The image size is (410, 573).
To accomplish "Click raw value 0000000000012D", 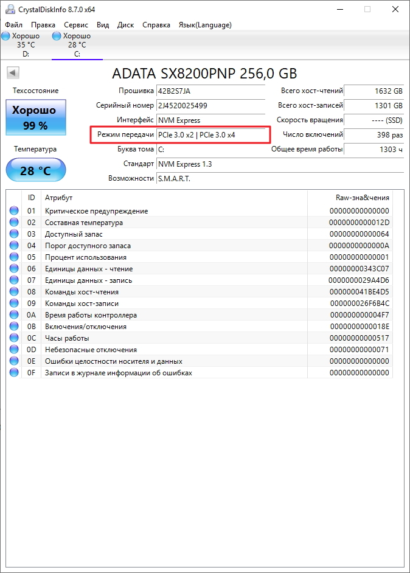I will click(x=360, y=223).
